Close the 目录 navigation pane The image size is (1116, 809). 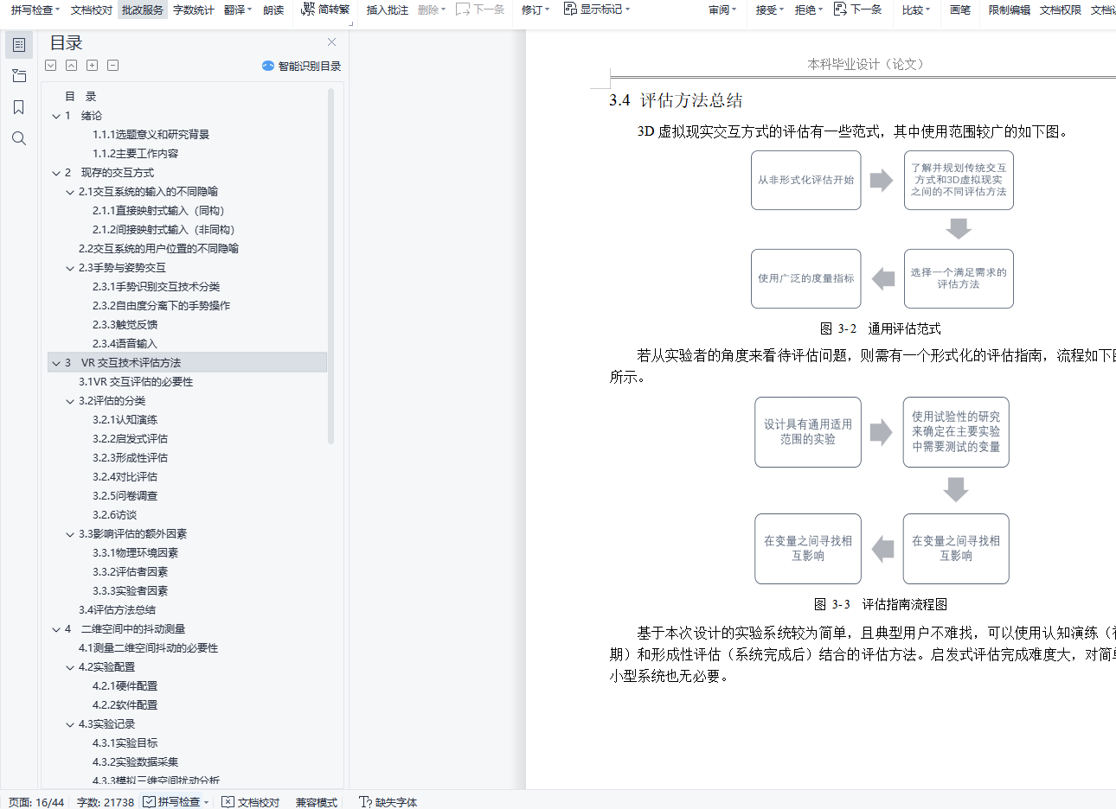click(331, 42)
